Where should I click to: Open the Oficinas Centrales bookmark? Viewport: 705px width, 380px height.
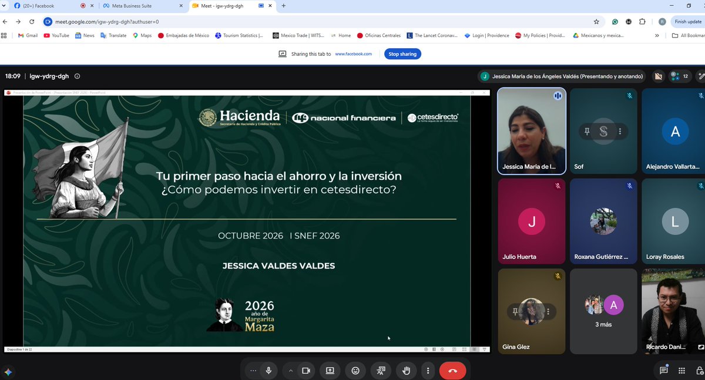[379, 35]
